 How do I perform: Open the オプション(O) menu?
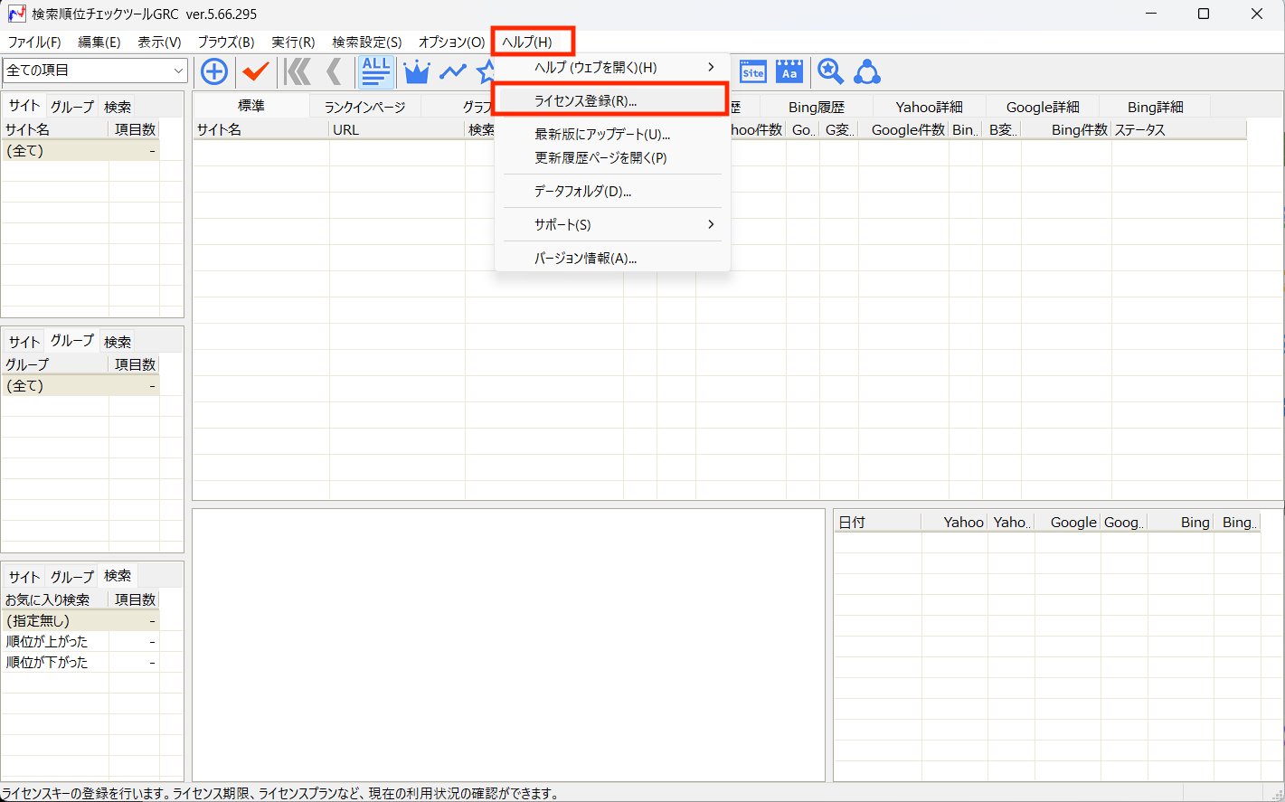pyautogui.click(x=451, y=42)
